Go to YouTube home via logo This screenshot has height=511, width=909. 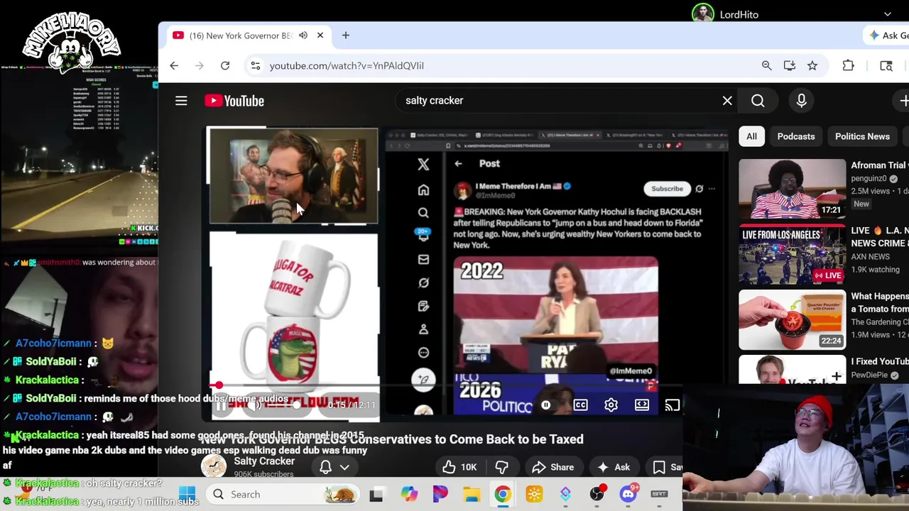pyautogui.click(x=234, y=101)
